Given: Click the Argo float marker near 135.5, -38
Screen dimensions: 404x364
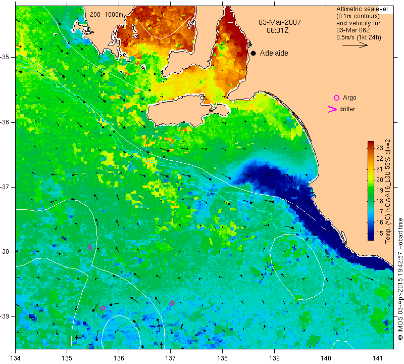Looking at the screenshot, I should [x=90, y=247].
